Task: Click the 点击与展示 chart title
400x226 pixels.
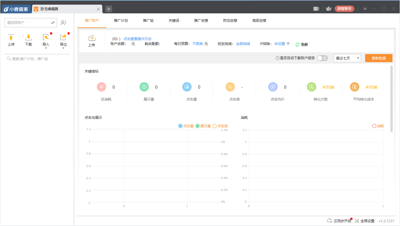Action: (x=93, y=118)
